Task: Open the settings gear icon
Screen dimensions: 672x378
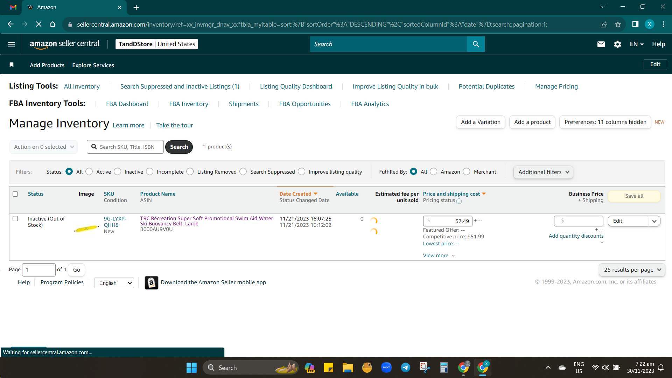Action: (x=617, y=44)
